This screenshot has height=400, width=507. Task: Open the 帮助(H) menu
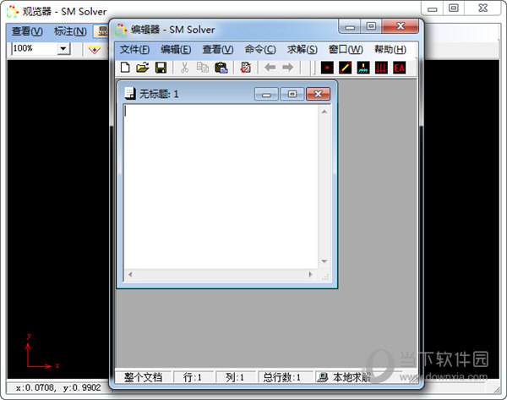click(390, 50)
